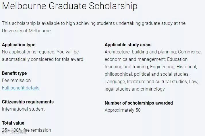Image resolution: width=205 pixels, height=136 pixels.
Task: Click the 'Approximately 50' text
Action: pyautogui.click(x=123, y=110)
